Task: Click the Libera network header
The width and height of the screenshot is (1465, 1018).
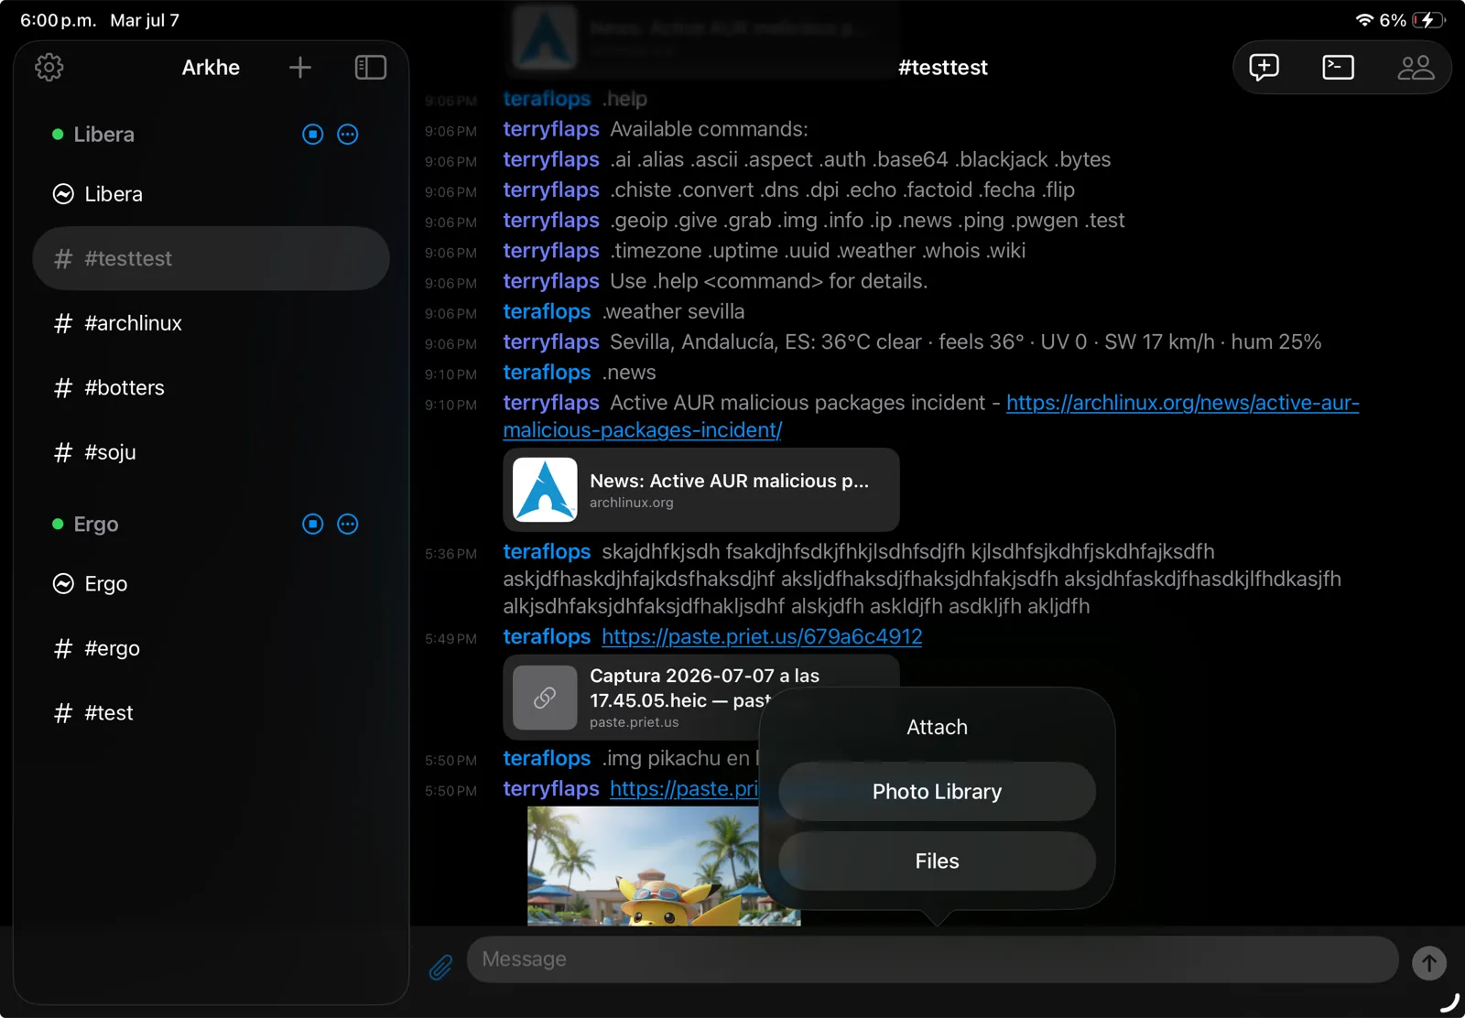Action: coord(103,135)
